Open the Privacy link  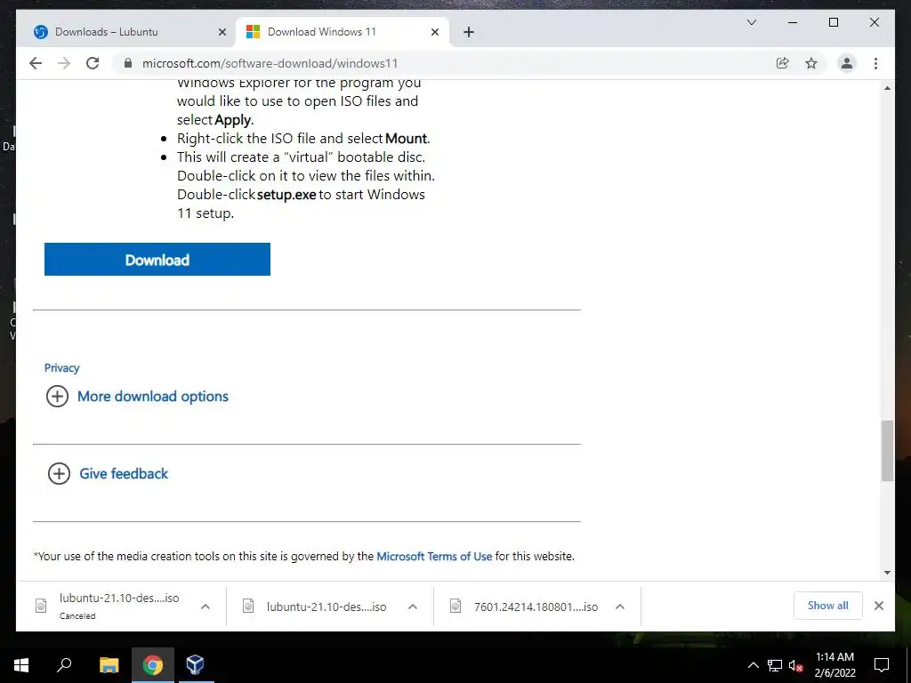point(61,367)
